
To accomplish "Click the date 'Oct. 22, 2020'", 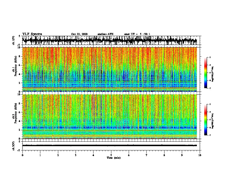I will click(79, 34).
